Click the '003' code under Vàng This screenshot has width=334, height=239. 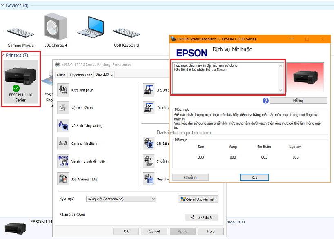point(233,157)
